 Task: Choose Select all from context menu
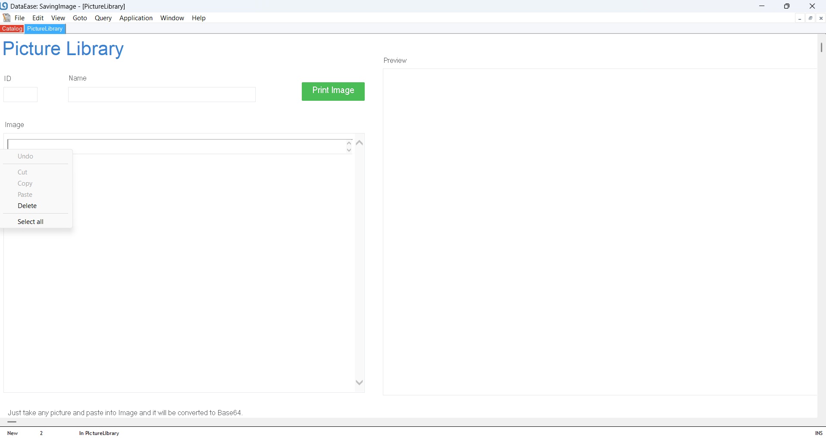(31, 222)
